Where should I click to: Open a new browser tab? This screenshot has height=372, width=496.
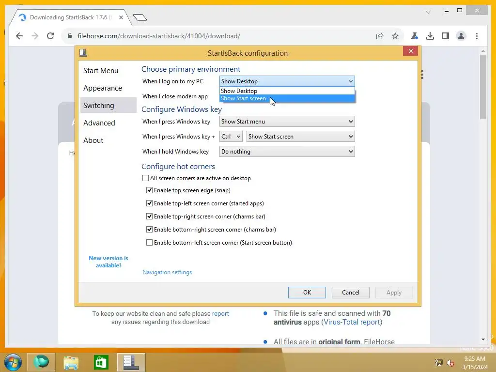click(x=140, y=17)
